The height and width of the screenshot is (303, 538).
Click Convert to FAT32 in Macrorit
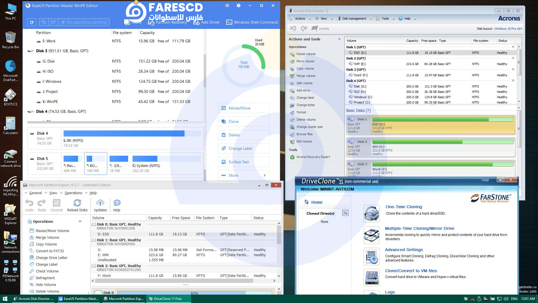pos(50,251)
